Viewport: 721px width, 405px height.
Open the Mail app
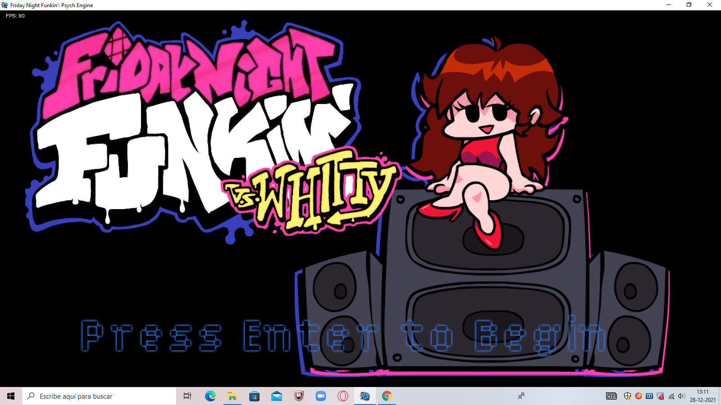(x=276, y=396)
